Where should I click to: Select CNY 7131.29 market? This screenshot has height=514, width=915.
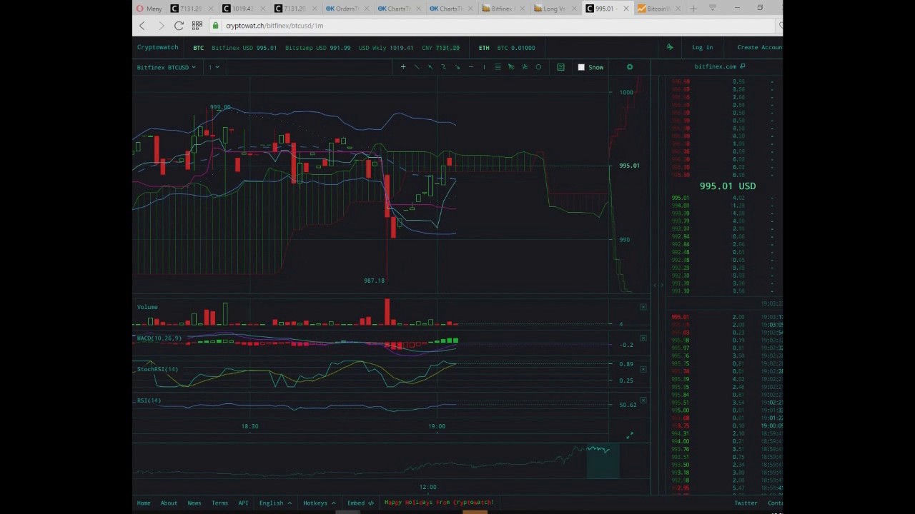pos(440,48)
